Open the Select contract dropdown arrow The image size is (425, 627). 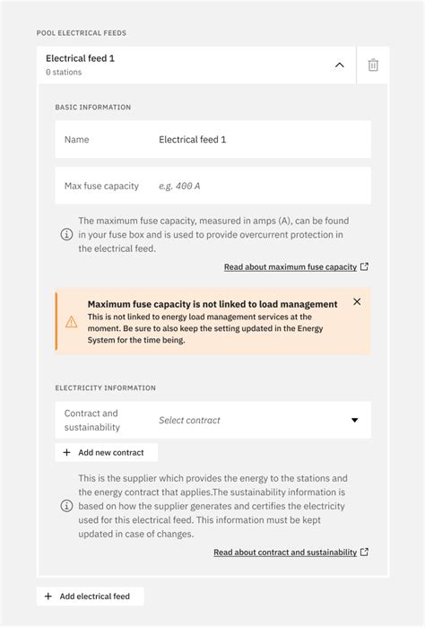tap(355, 420)
